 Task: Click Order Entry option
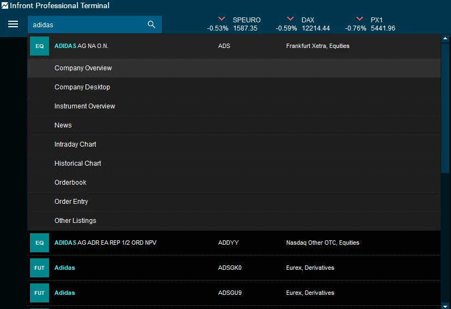click(71, 202)
